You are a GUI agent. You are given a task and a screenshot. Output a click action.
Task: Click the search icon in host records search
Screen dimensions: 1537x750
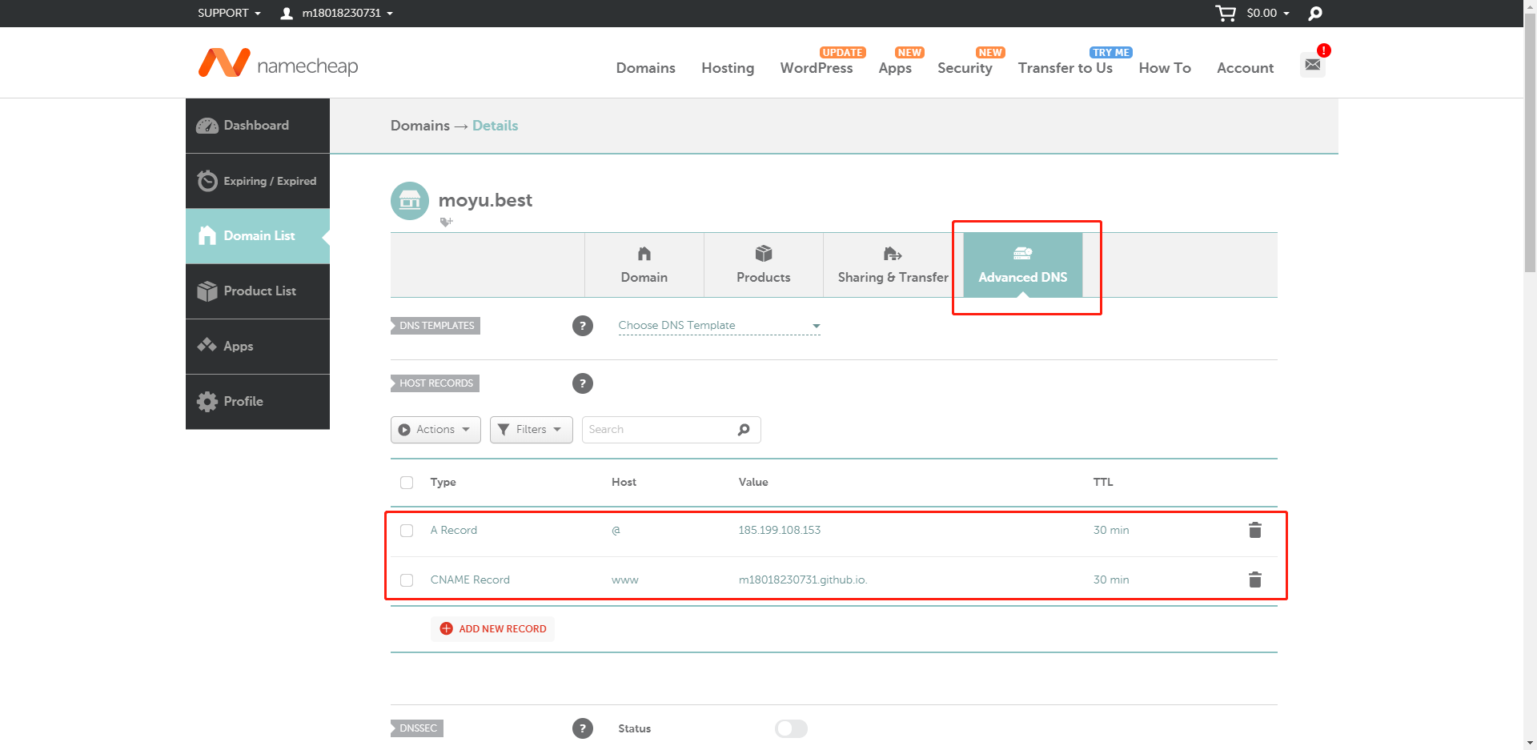(x=744, y=430)
